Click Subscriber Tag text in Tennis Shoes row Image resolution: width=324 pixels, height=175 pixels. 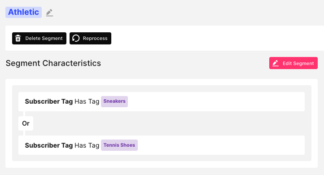49,145
